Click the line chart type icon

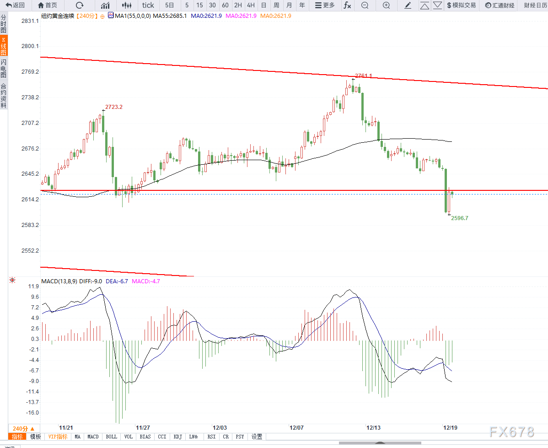click(x=105, y=5)
